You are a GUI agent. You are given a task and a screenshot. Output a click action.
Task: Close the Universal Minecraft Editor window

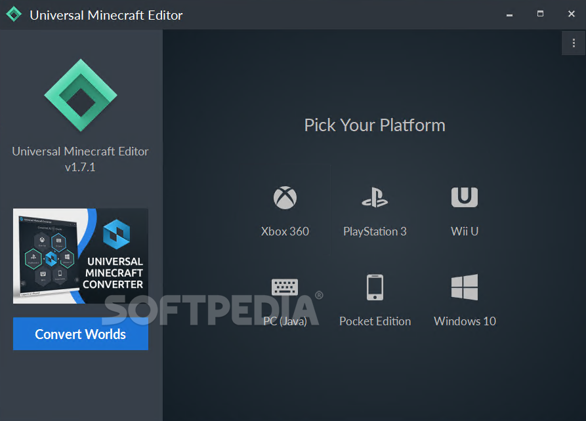[x=572, y=14]
